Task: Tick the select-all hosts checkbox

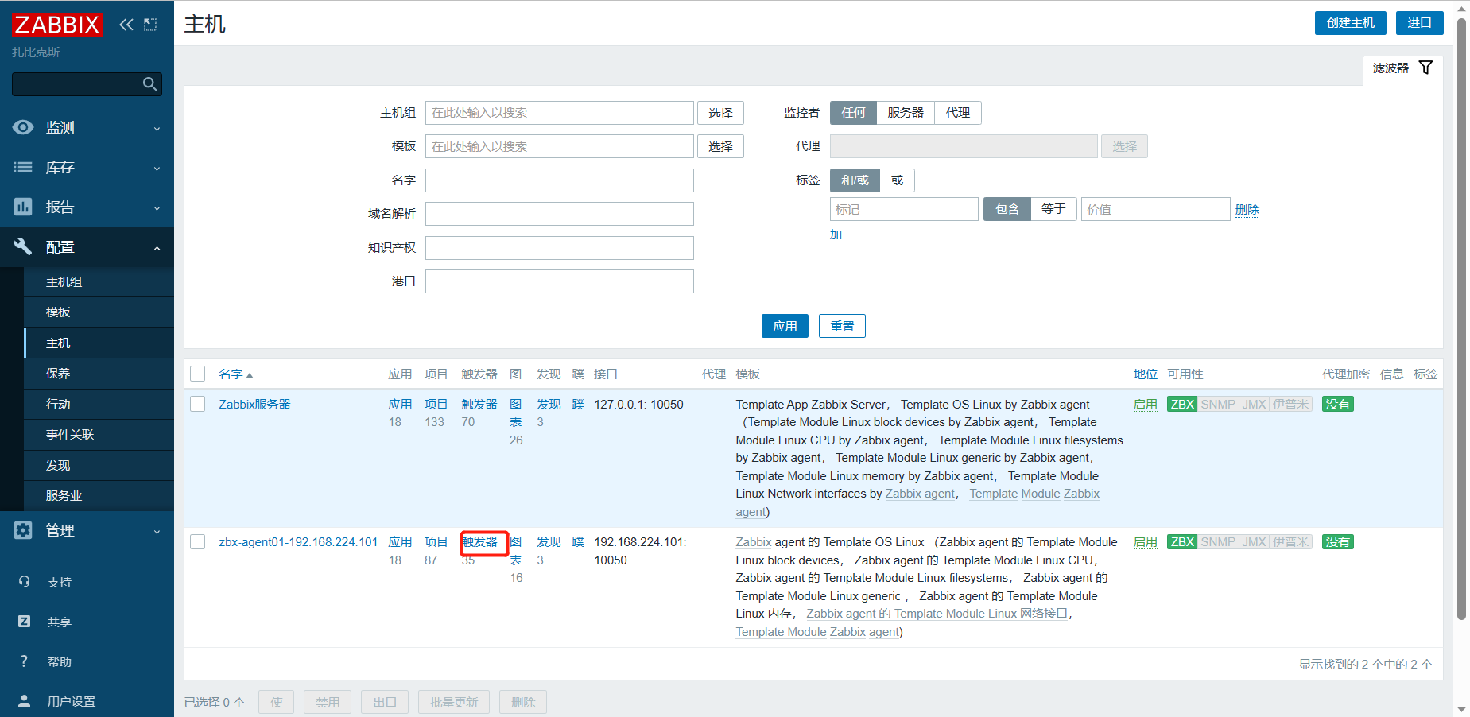Action: [x=198, y=374]
